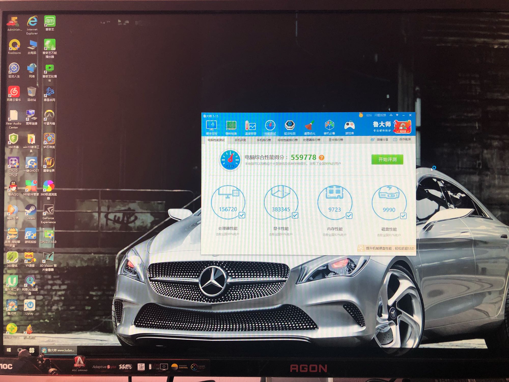
Task: Click the green 开始评测 button
Action: pyautogui.click(x=387, y=159)
